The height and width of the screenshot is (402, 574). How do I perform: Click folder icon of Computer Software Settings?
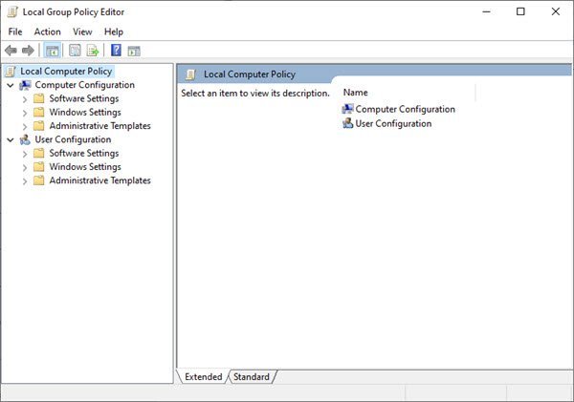[x=39, y=98]
